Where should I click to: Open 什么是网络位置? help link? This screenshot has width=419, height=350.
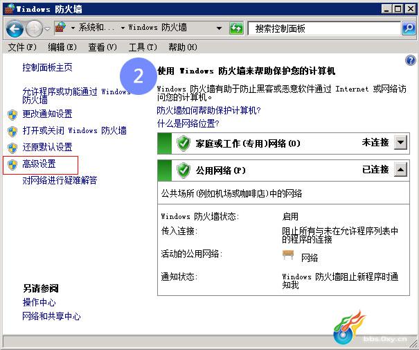pos(188,123)
